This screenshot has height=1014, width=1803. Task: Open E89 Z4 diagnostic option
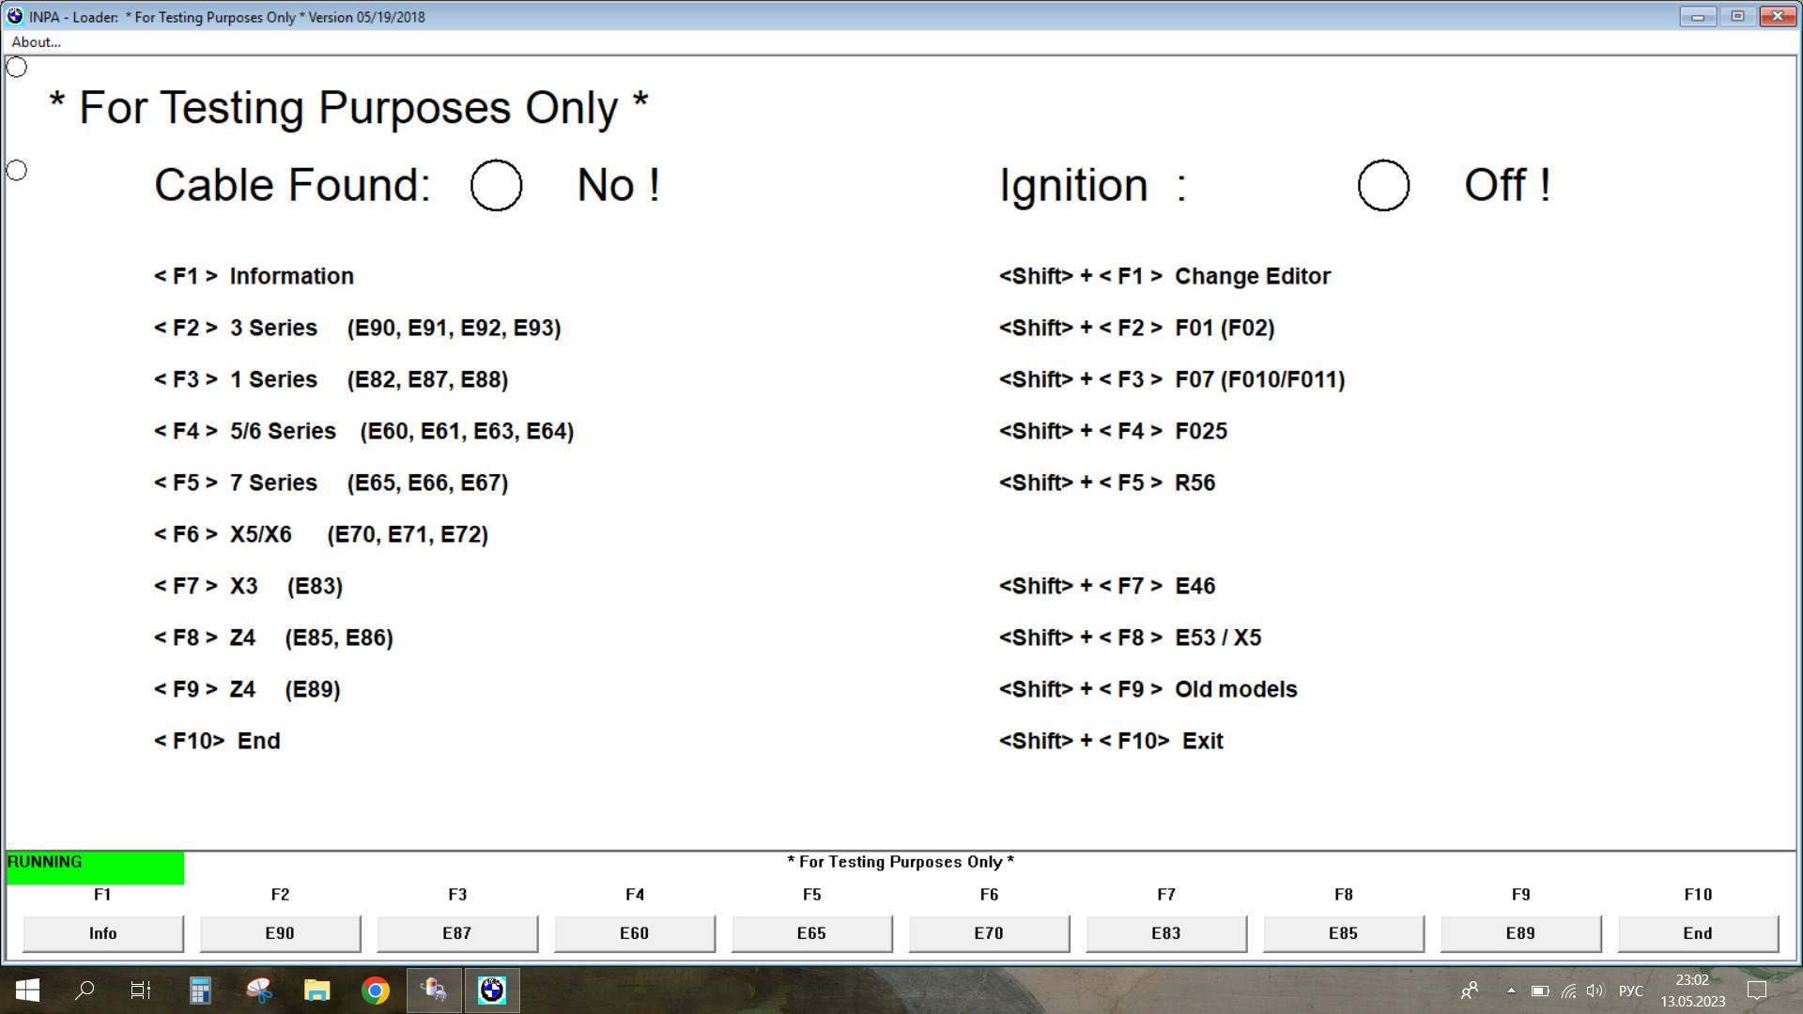pyautogui.click(x=1520, y=932)
